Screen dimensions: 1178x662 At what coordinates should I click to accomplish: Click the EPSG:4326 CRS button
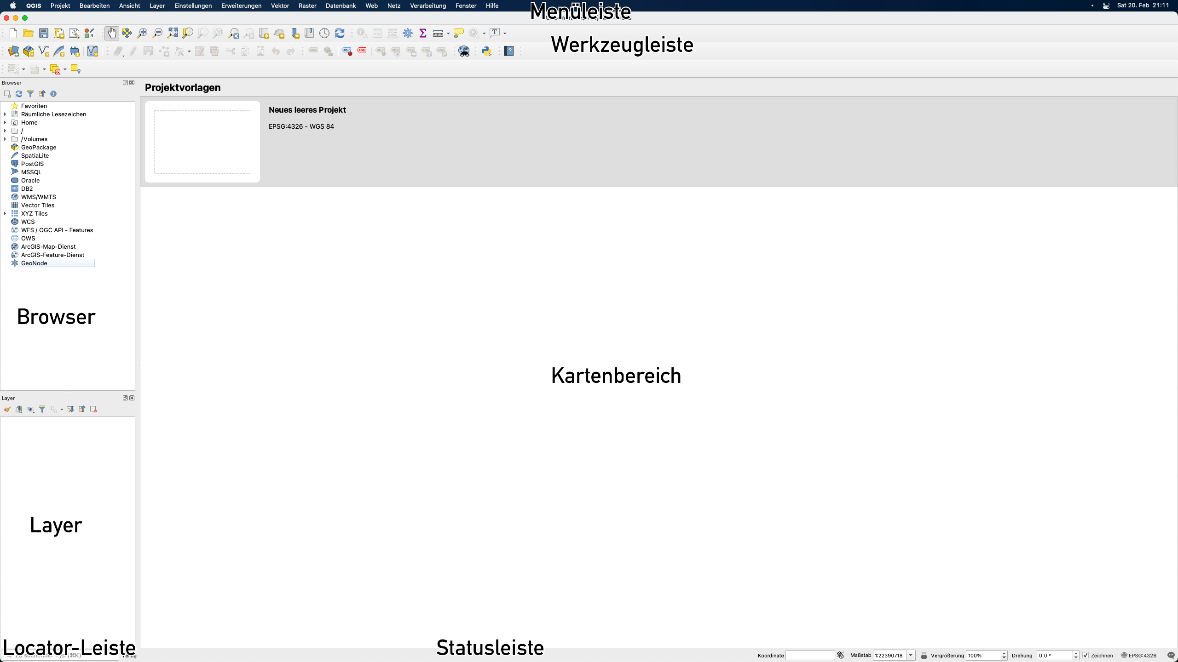tap(1139, 656)
